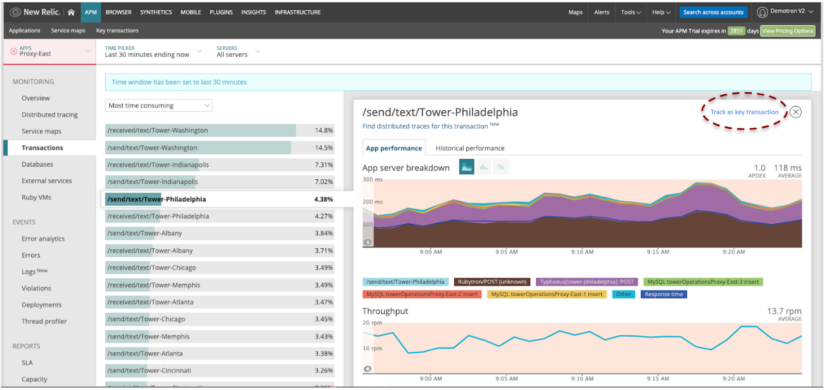Select the /send/text/Tower-Cincinnati transaction
Viewport: 825px width, 390px height.
pyautogui.click(x=220, y=370)
